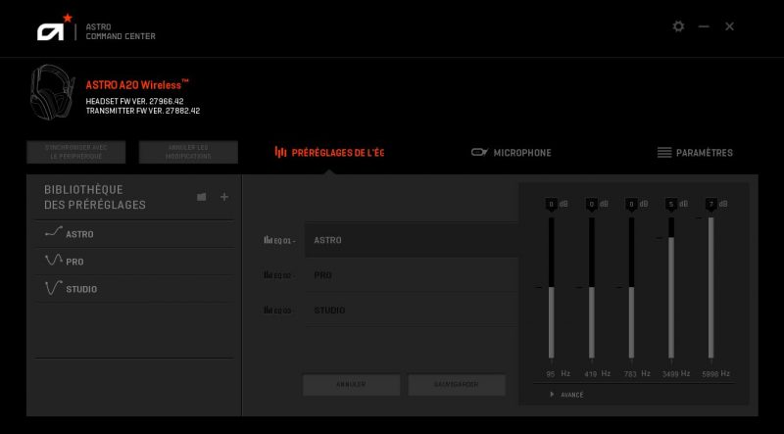Click the STUDIO preset curve icon in the library
Image resolution: width=784 pixels, height=434 pixels.
coord(54,287)
